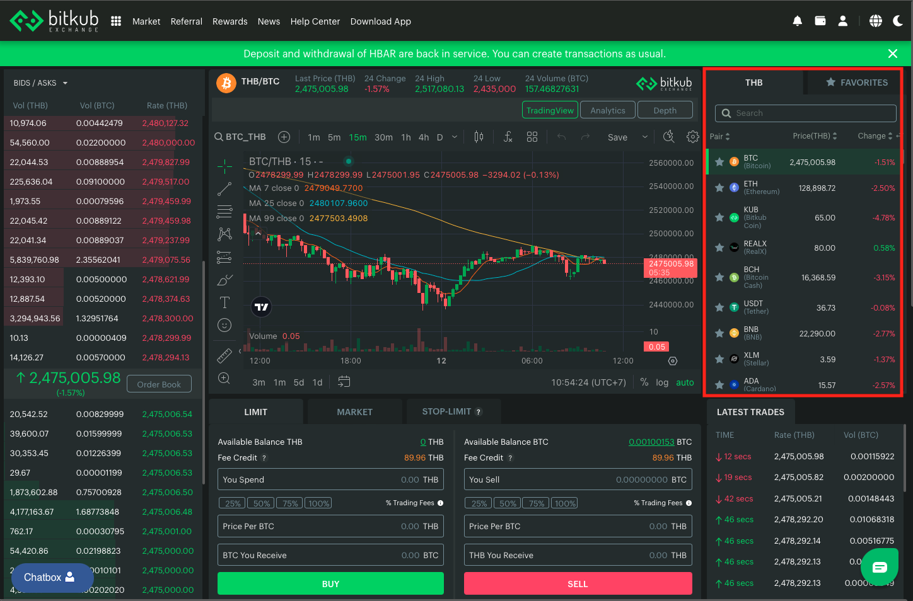Select the Brush drawing tool
Viewport: 913px width, 601px height.
pyautogui.click(x=224, y=279)
